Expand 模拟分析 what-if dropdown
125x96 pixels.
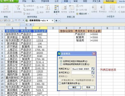[x=88, y=14]
